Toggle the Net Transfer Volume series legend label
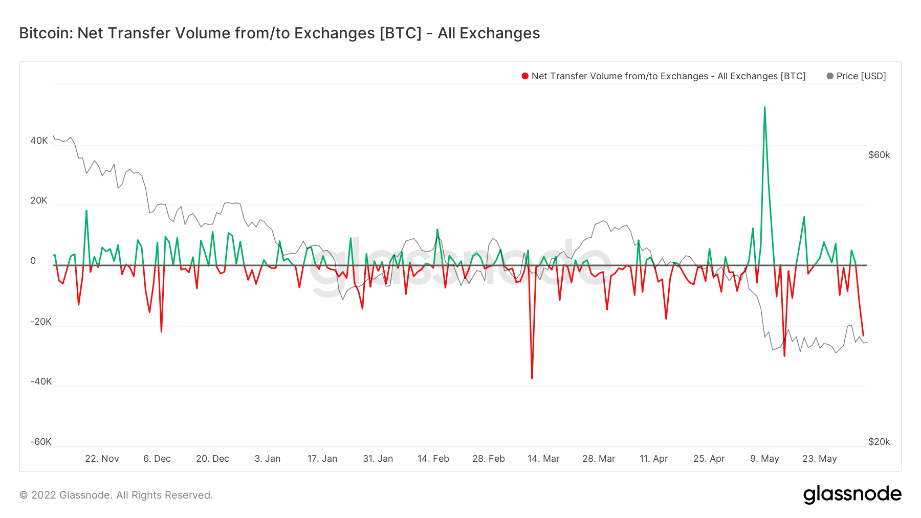Viewport: 921px width, 518px height. click(x=668, y=76)
